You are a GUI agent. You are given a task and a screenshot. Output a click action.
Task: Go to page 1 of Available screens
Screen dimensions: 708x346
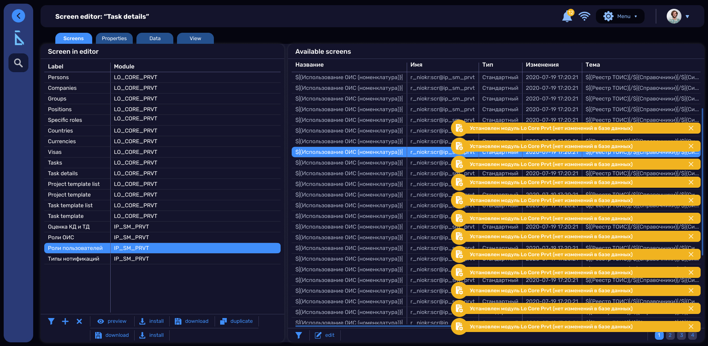[659, 335]
